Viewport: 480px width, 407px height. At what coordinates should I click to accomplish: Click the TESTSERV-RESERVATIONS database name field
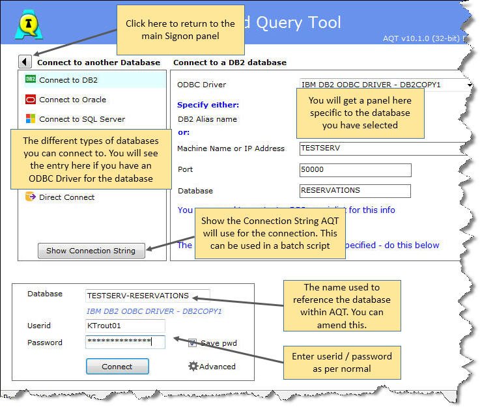point(148,296)
